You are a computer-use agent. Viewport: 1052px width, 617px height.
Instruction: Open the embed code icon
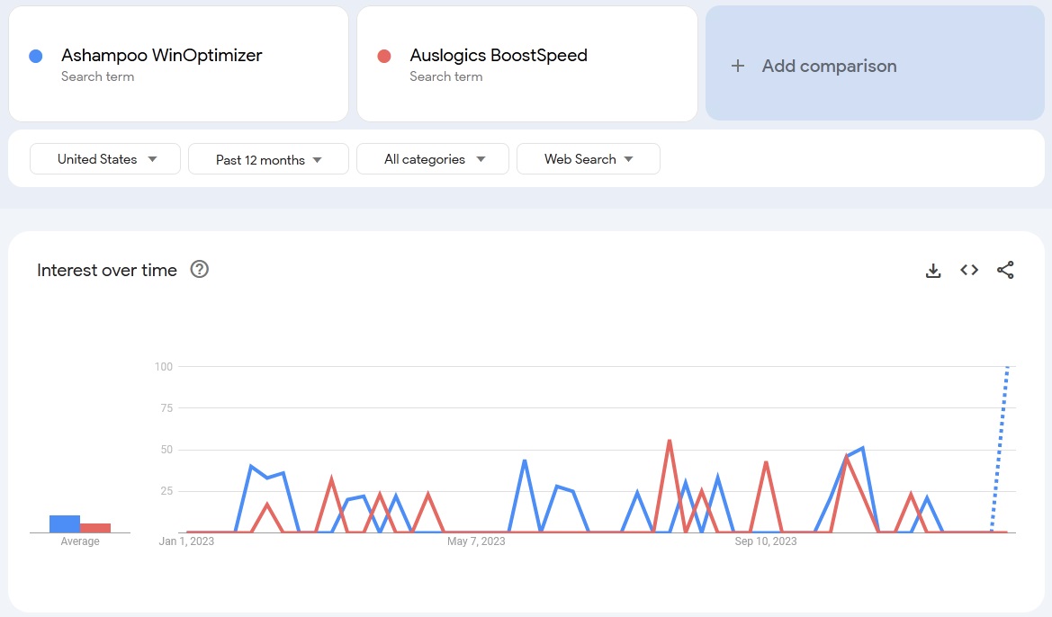(969, 270)
